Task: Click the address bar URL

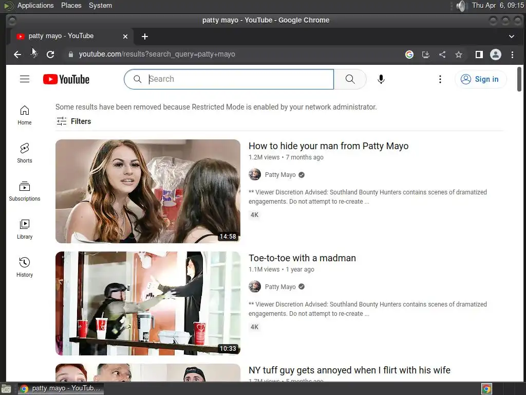Action: click(157, 55)
